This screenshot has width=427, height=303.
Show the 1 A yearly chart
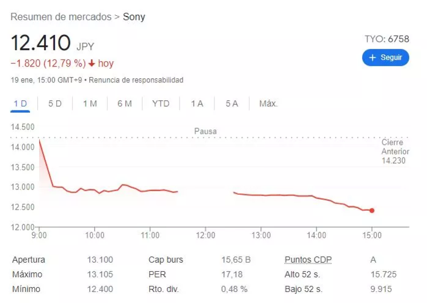pyautogui.click(x=197, y=103)
